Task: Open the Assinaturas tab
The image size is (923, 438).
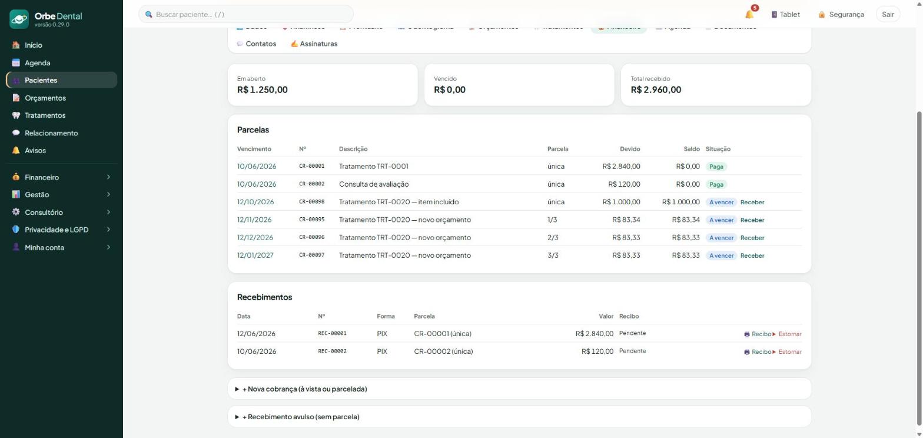Action: coord(314,44)
